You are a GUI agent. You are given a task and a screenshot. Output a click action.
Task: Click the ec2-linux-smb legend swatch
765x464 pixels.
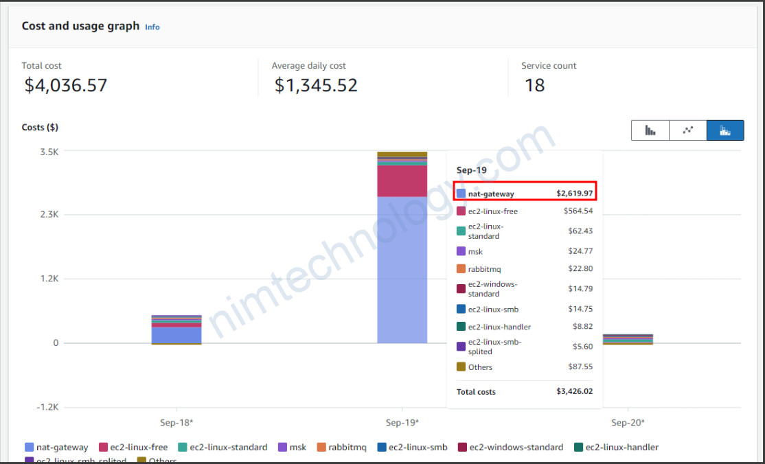pos(382,448)
